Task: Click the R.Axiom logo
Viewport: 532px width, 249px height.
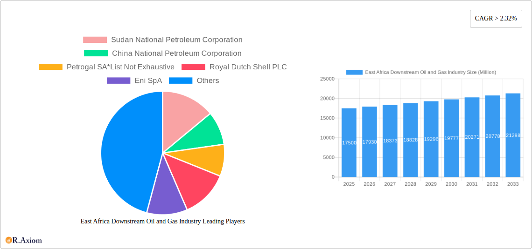Action: coord(24,240)
